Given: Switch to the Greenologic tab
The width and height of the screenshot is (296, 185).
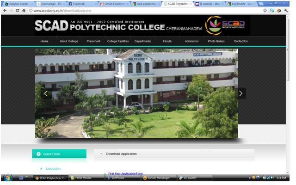Looking at the screenshot, I should click(51, 4).
